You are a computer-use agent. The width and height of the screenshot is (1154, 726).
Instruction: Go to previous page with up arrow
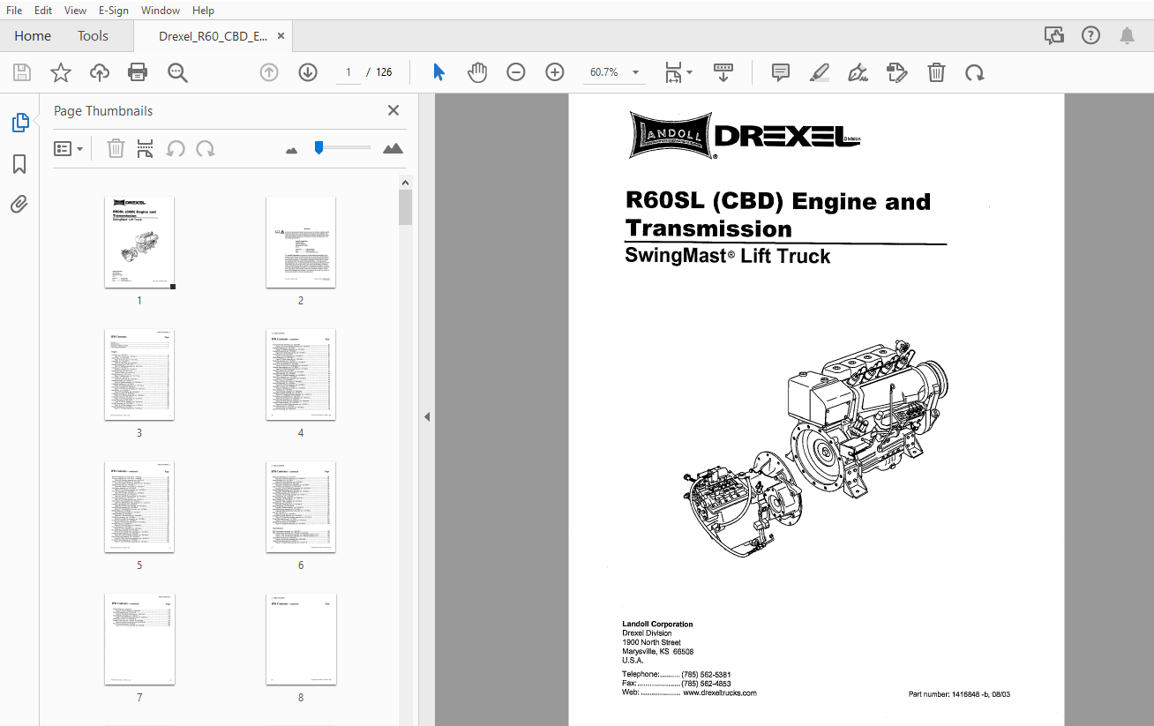click(x=269, y=72)
